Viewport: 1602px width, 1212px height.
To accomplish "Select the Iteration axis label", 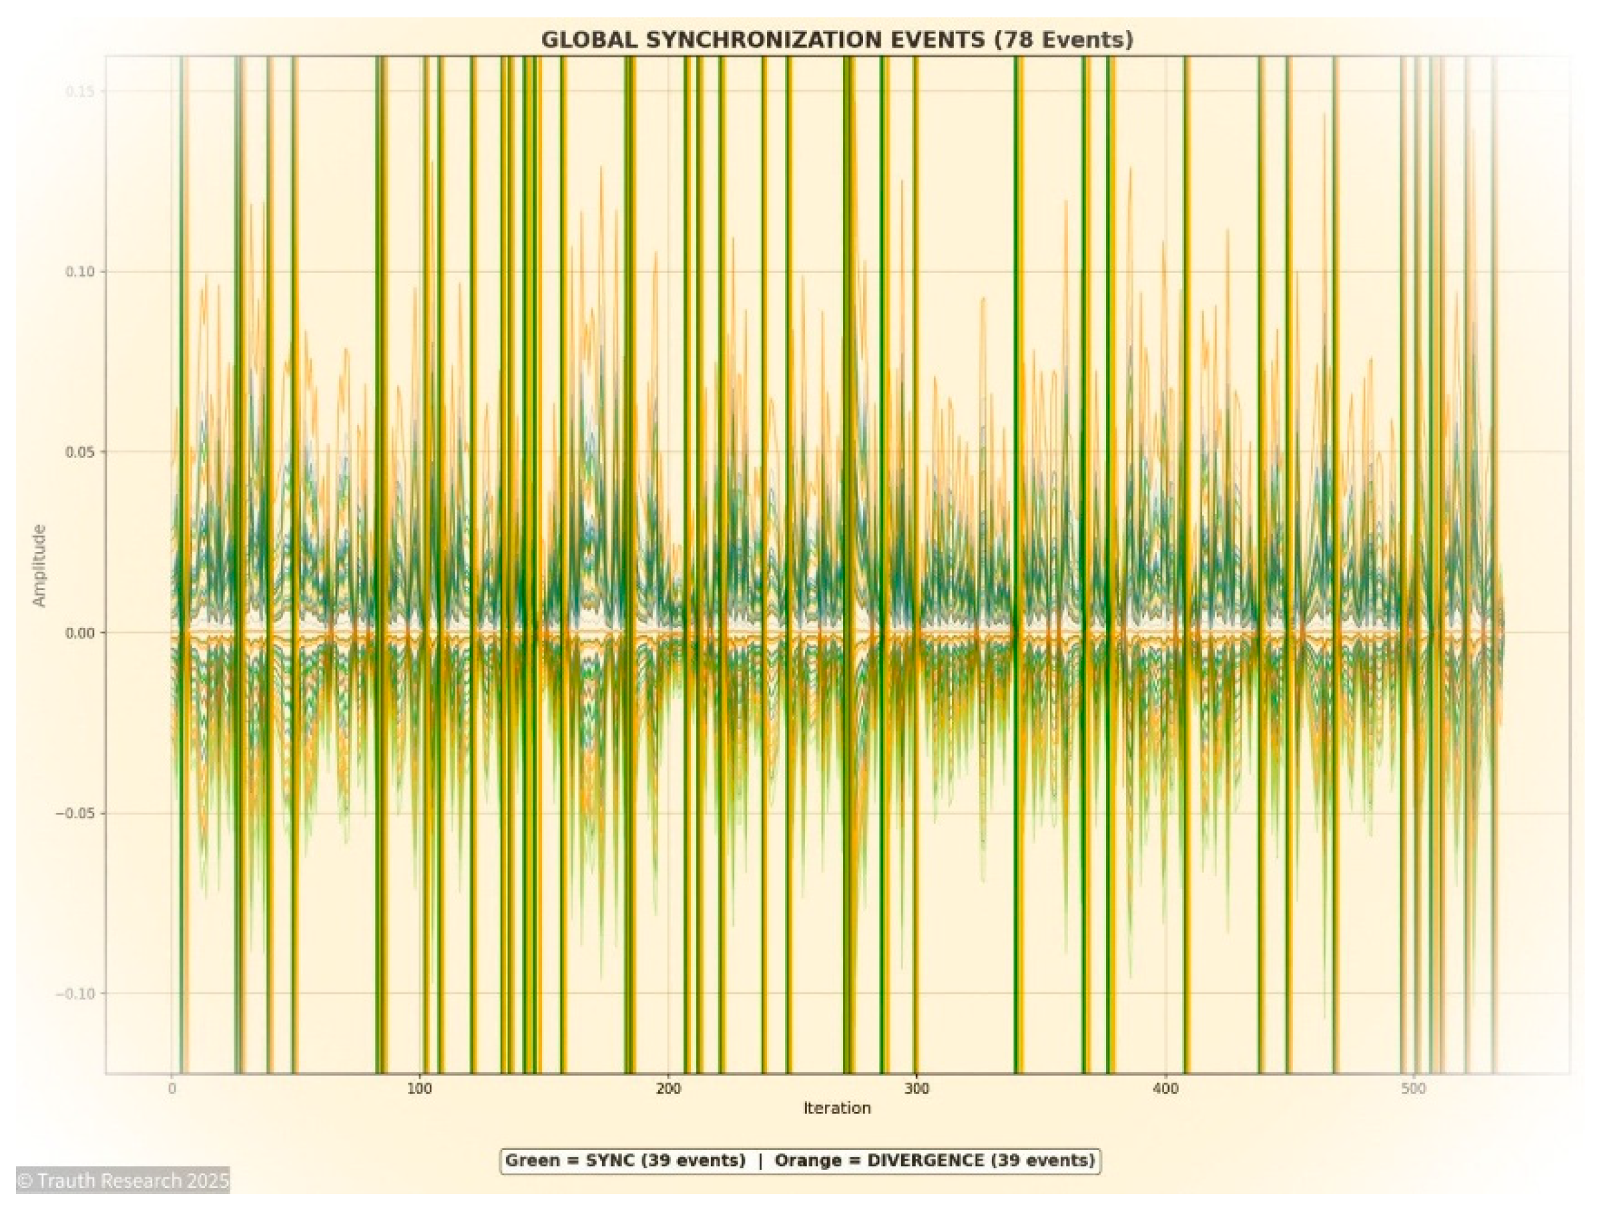I will pyautogui.click(x=838, y=1107).
